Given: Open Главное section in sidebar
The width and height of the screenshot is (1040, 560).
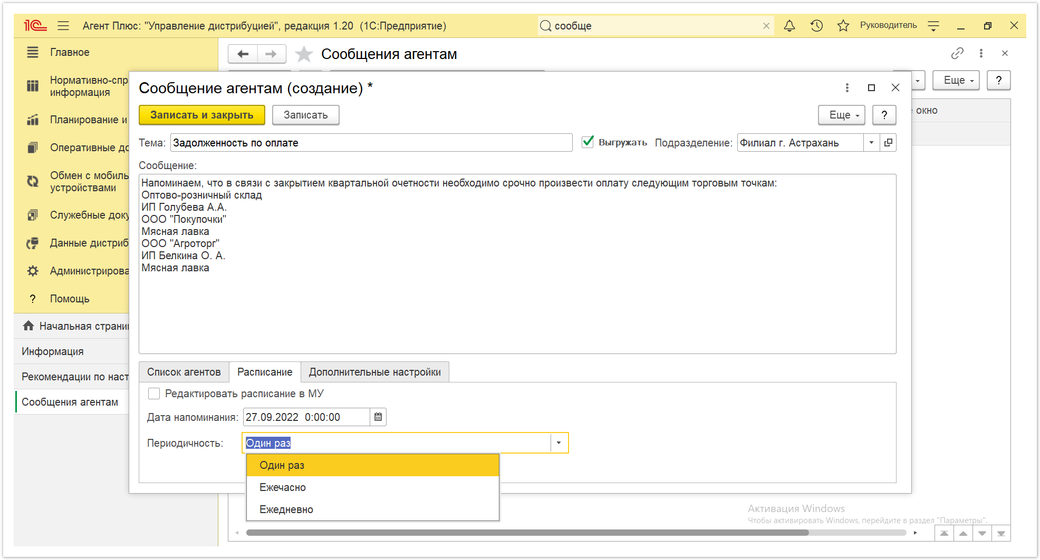Looking at the screenshot, I should (x=70, y=52).
